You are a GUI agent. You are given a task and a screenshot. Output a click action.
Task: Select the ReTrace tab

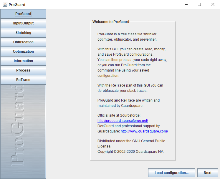point(23,80)
